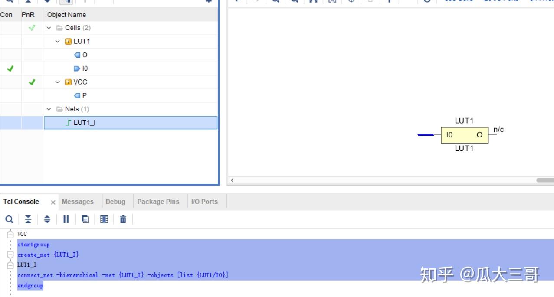Viewport: 554px width, 297px height.
Task: Click the schematic scroll left arrow
Action: (x=232, y=180)
